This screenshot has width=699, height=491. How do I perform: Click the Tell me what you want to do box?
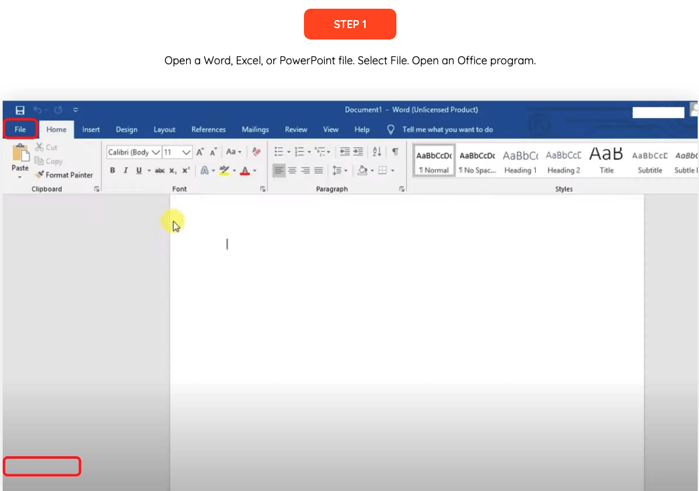[447, 129]
